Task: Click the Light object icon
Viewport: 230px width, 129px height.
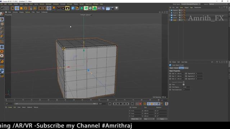Action: point(116,8)
